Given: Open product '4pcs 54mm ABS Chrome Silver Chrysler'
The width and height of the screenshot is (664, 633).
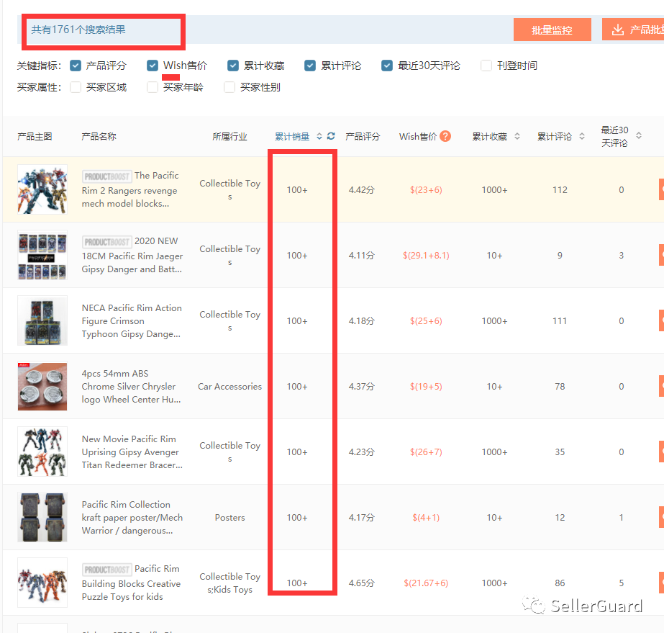Looking at the screenshot, I should coord(131,386).
